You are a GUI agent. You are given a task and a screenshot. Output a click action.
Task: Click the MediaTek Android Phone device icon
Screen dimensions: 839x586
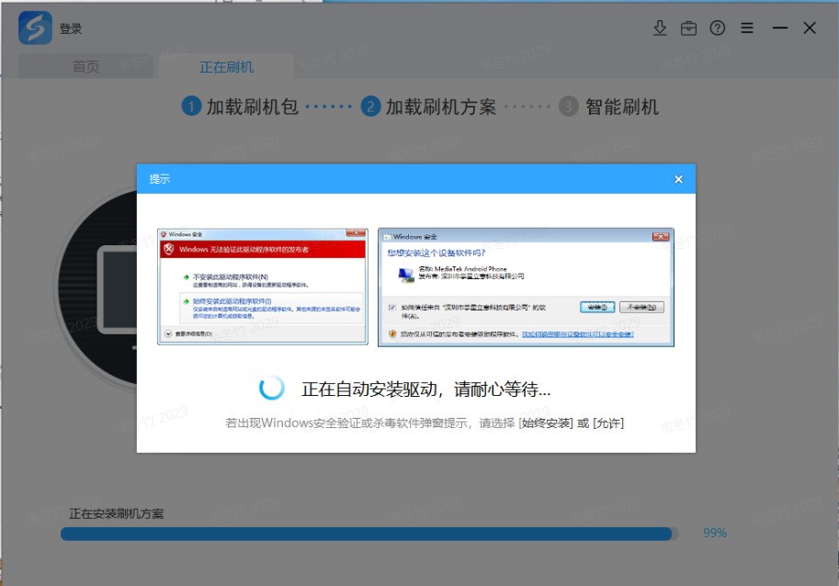point(407,274)
